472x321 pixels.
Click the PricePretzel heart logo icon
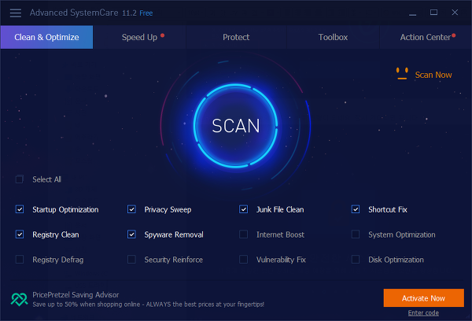pyautogui.click(x=19, y=299)
